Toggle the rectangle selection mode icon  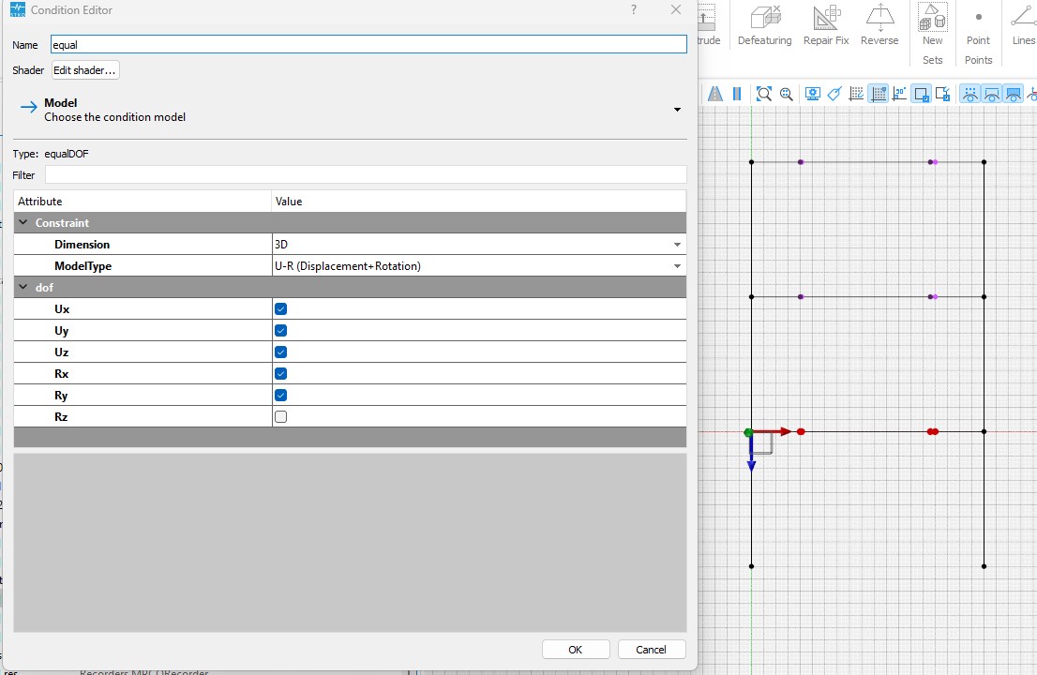[x=922, y=94]
